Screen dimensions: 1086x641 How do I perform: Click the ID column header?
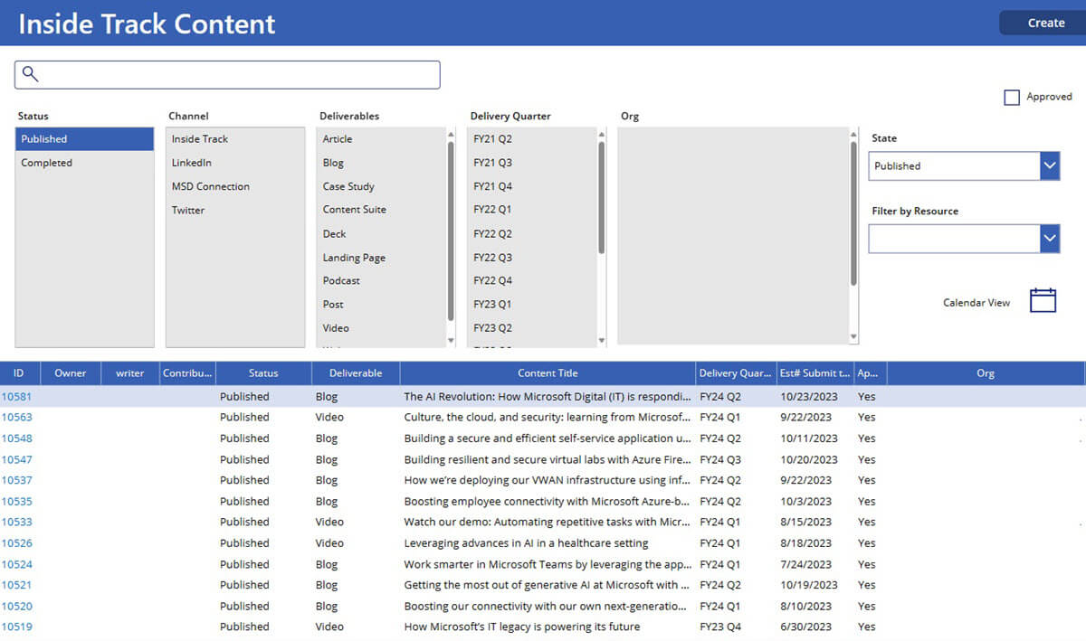click(x=19, y=373)
